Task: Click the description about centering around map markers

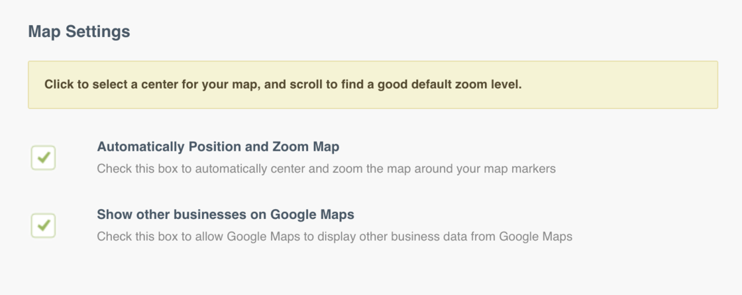Action: (326, 169)
